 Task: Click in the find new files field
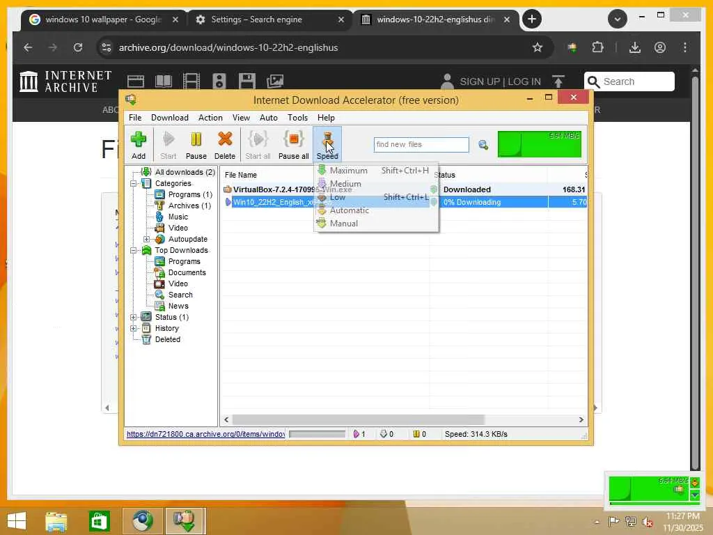[x=421, y=145]
